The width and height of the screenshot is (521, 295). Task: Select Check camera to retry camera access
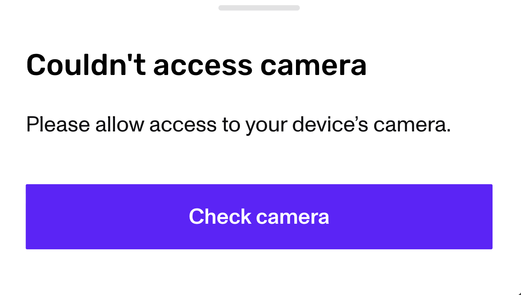[x=259, y=216]
